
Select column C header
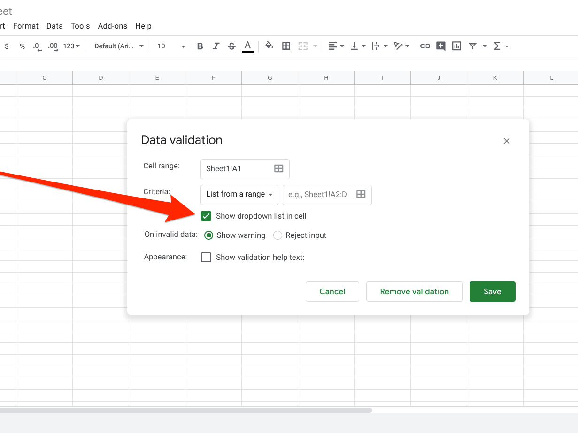click(x=45, y=78)
